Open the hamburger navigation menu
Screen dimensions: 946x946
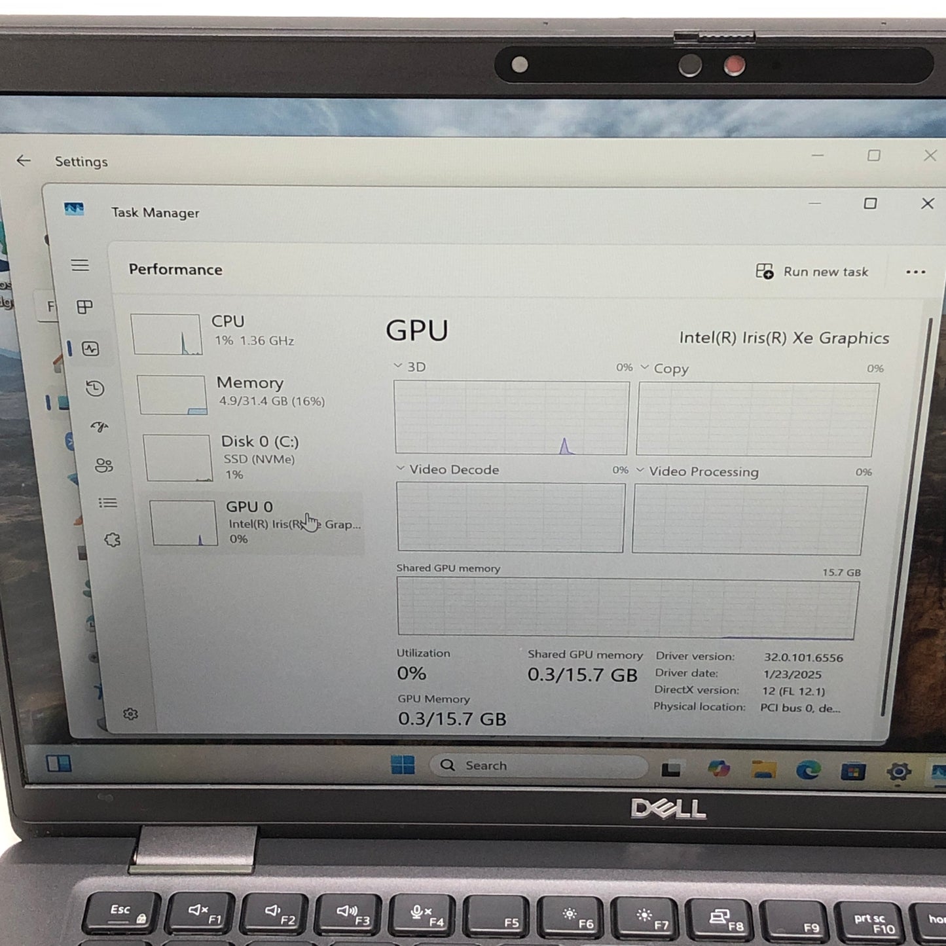[x=80, y=265]
